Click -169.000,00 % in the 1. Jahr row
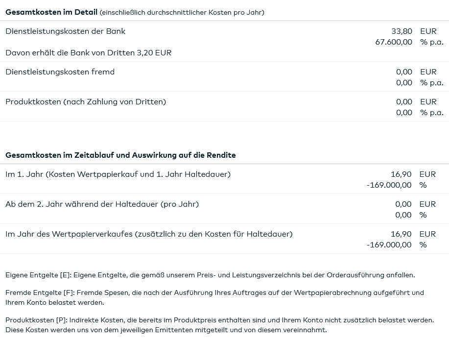Viewport: 449px width, 340px height. 389,185
